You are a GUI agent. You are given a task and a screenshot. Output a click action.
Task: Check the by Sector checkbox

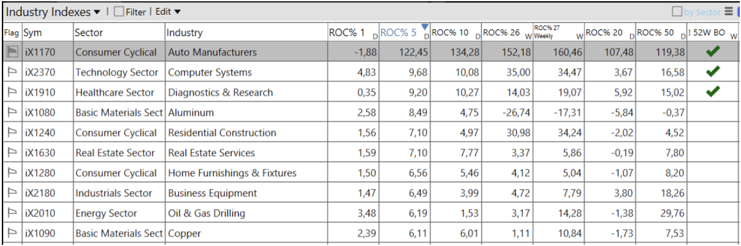click(x=677, y=12)
